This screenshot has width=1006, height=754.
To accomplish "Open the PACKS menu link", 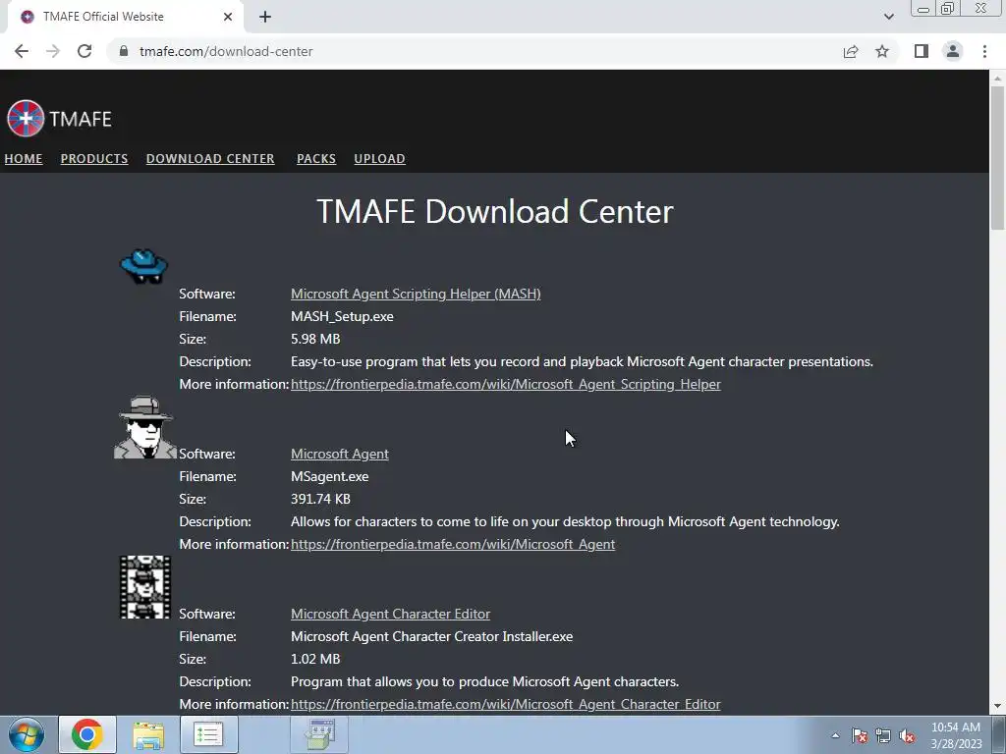I will pos(316,158).
